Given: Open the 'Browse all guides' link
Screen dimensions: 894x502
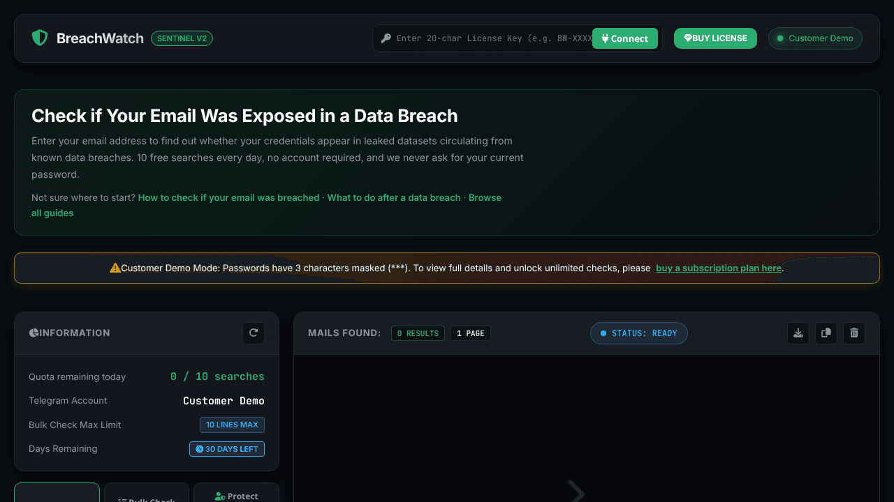Looking at the screenshot, I should click(485, 197).
